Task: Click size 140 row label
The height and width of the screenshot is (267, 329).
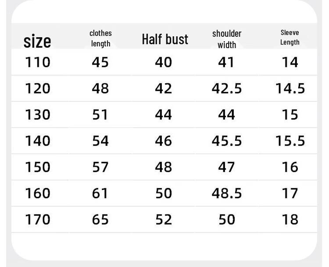Action: click(x=38, y=141)
